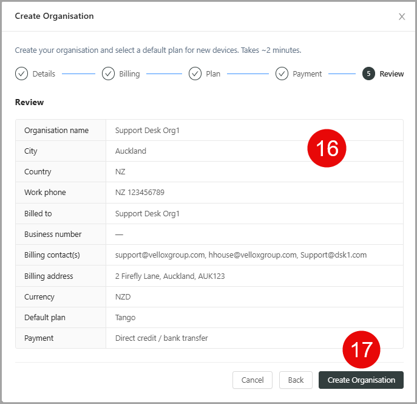Click the Country value NZ
The height and width of the screenshot is (404, 417).
point(120,172)
